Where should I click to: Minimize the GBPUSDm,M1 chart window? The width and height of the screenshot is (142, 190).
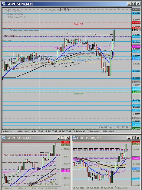point(58,138)
